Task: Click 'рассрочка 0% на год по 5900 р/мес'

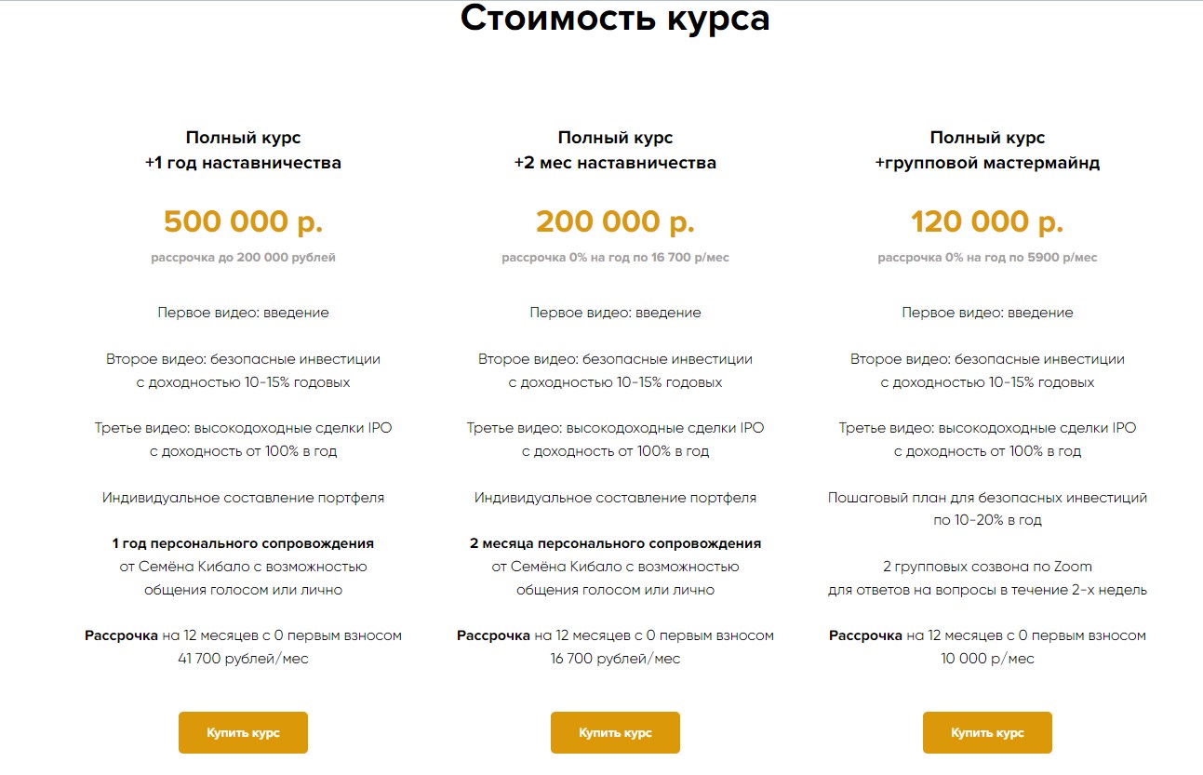Action: 987,258
